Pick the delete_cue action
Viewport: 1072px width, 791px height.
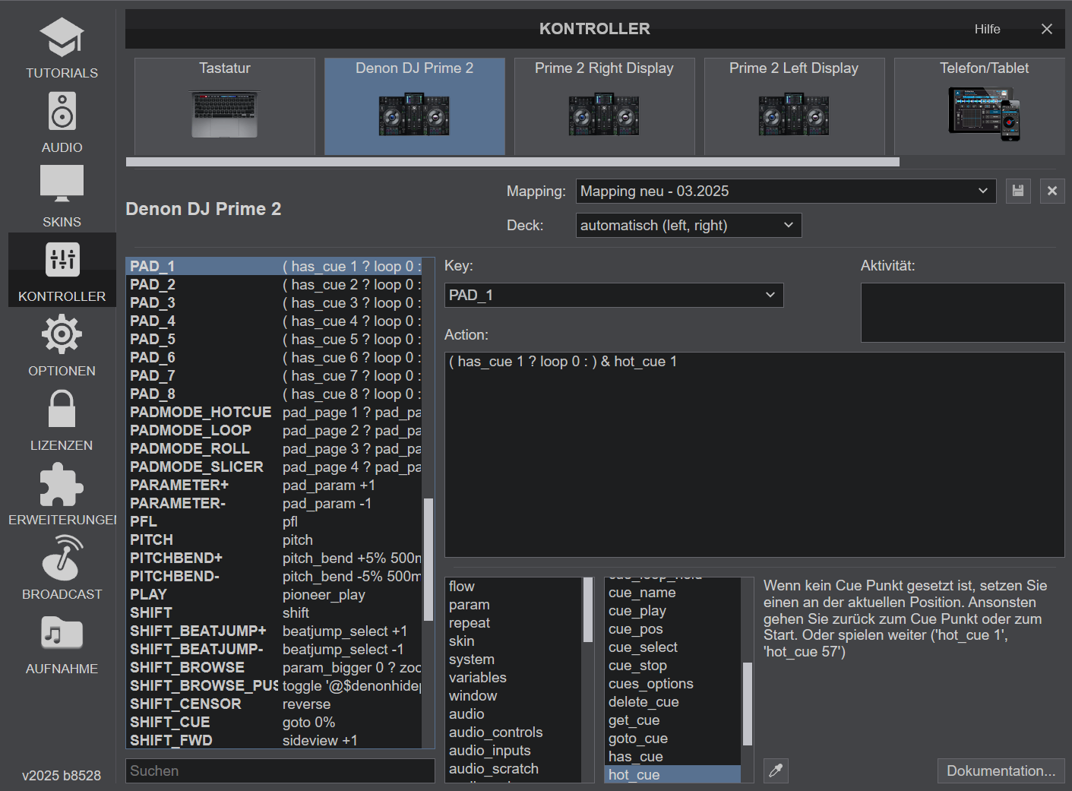[673, 702]
